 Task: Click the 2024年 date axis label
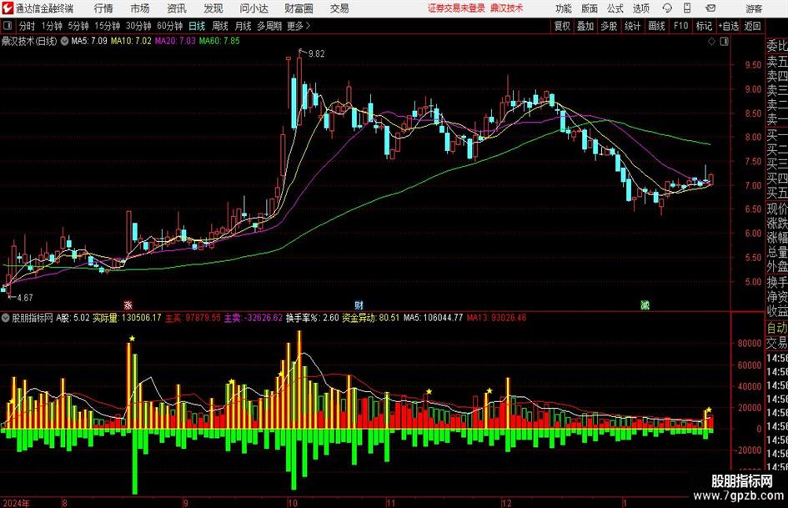[x=16, y=503]
